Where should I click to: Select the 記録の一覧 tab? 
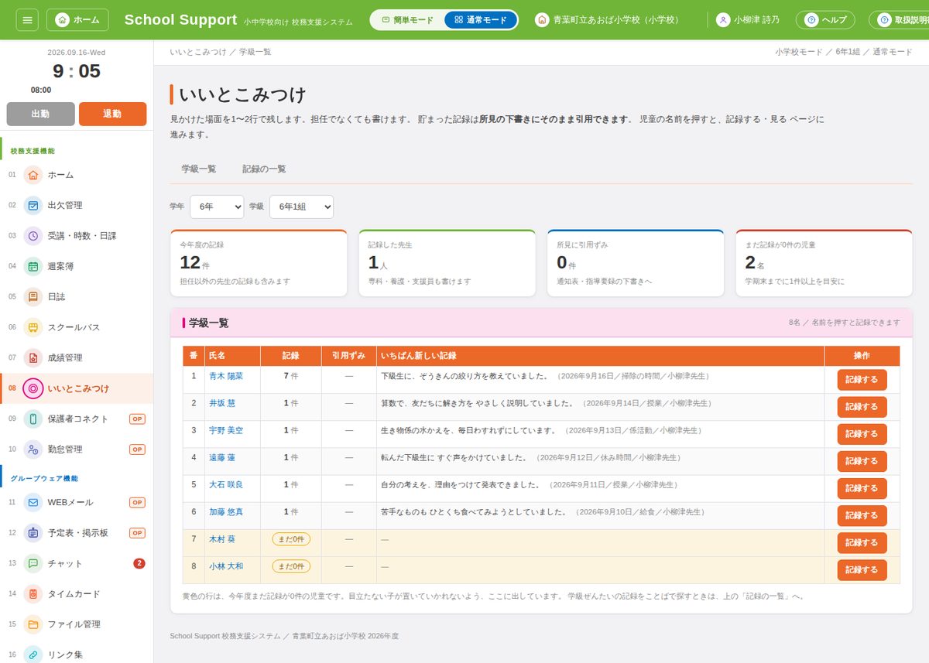pos(264,169)
